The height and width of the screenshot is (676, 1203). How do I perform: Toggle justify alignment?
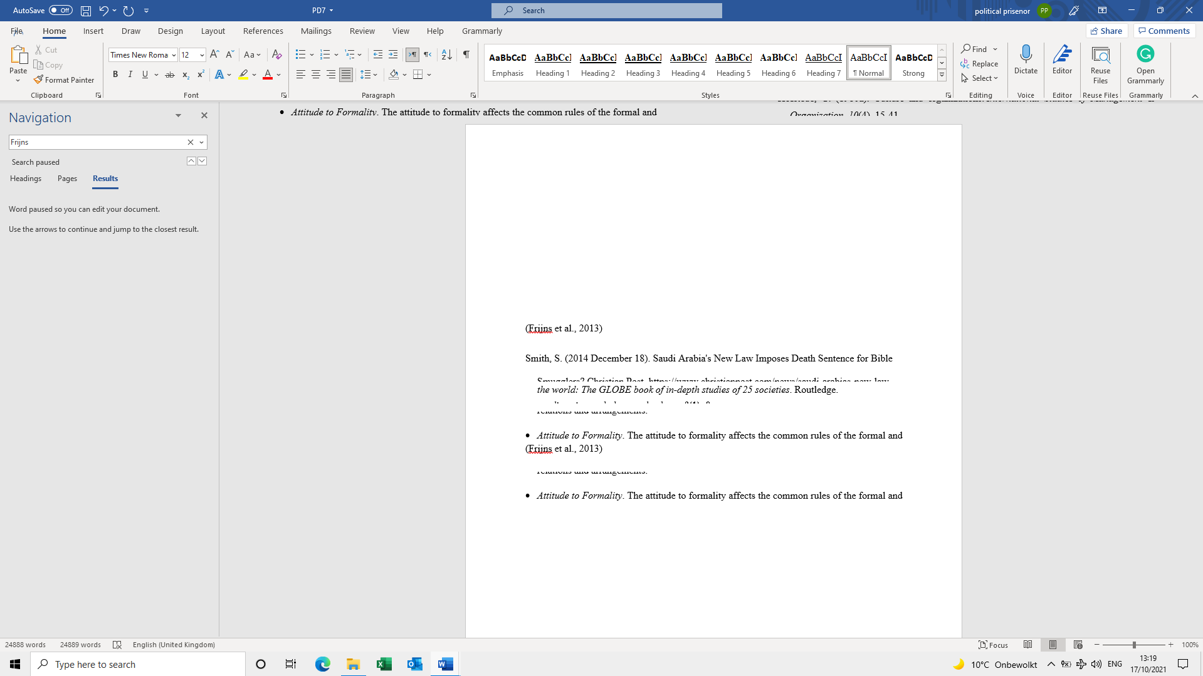pyautogui.click(x=346, y=75)
